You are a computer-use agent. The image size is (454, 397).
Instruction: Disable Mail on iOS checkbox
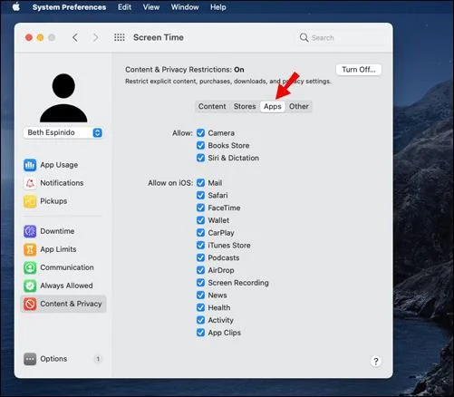pos(200,182)
